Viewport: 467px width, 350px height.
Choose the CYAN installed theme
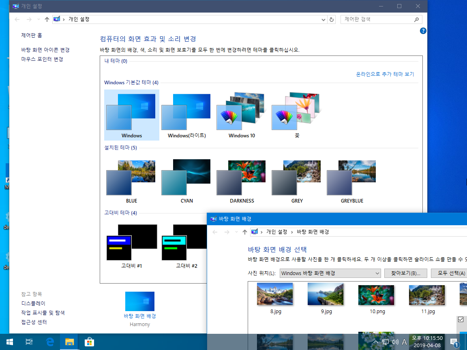(x=187, y=180)
